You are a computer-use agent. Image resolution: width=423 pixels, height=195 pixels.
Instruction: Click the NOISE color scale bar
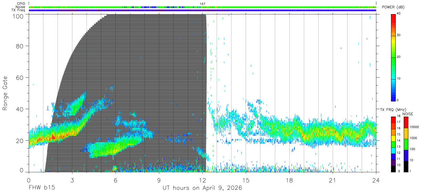405,144
